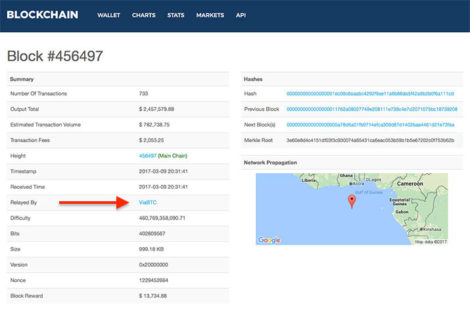This screenshot has width=470, height=312.
Task: Click the Cameroon label on map
Action: click(410, 184)
